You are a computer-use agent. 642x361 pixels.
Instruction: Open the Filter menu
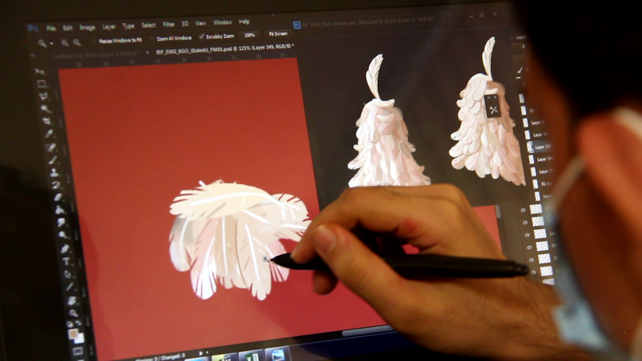pos(169,25)
